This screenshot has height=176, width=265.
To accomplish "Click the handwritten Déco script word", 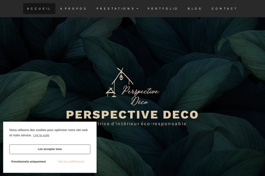I will point(140,101).
